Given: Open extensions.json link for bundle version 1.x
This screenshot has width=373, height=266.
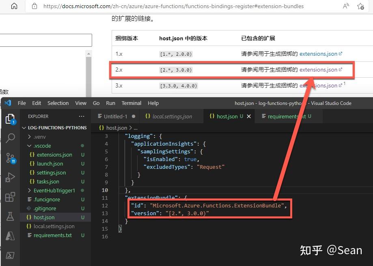Looking at the screenshot, I should click(x=319, y=54).
